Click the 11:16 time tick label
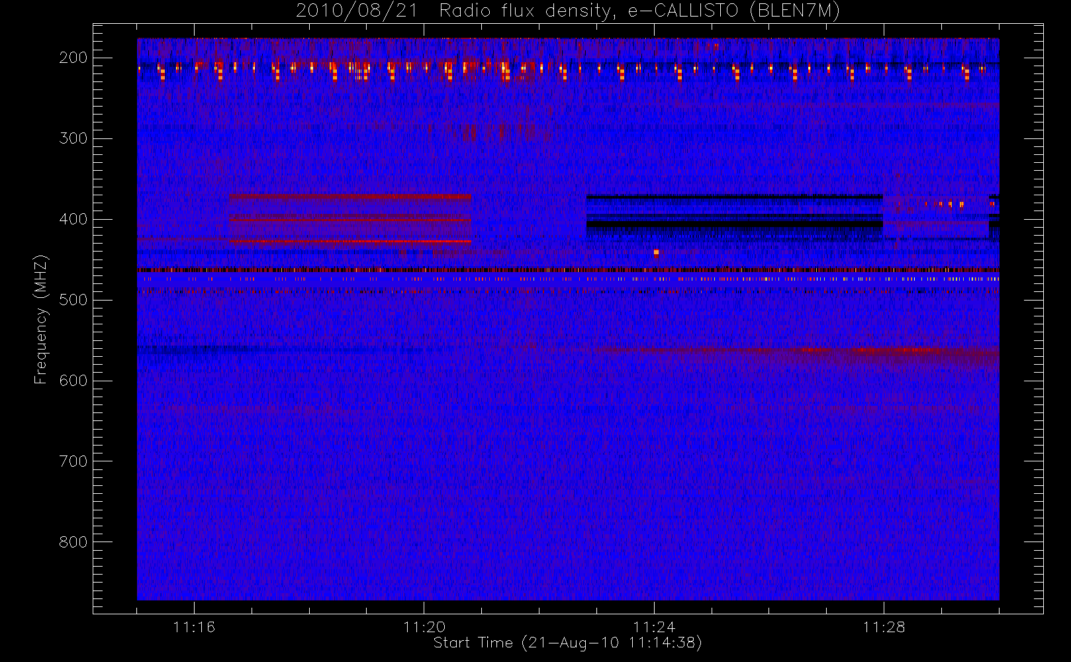Viewport: 1071px width, 662px height. click(194, 627)
